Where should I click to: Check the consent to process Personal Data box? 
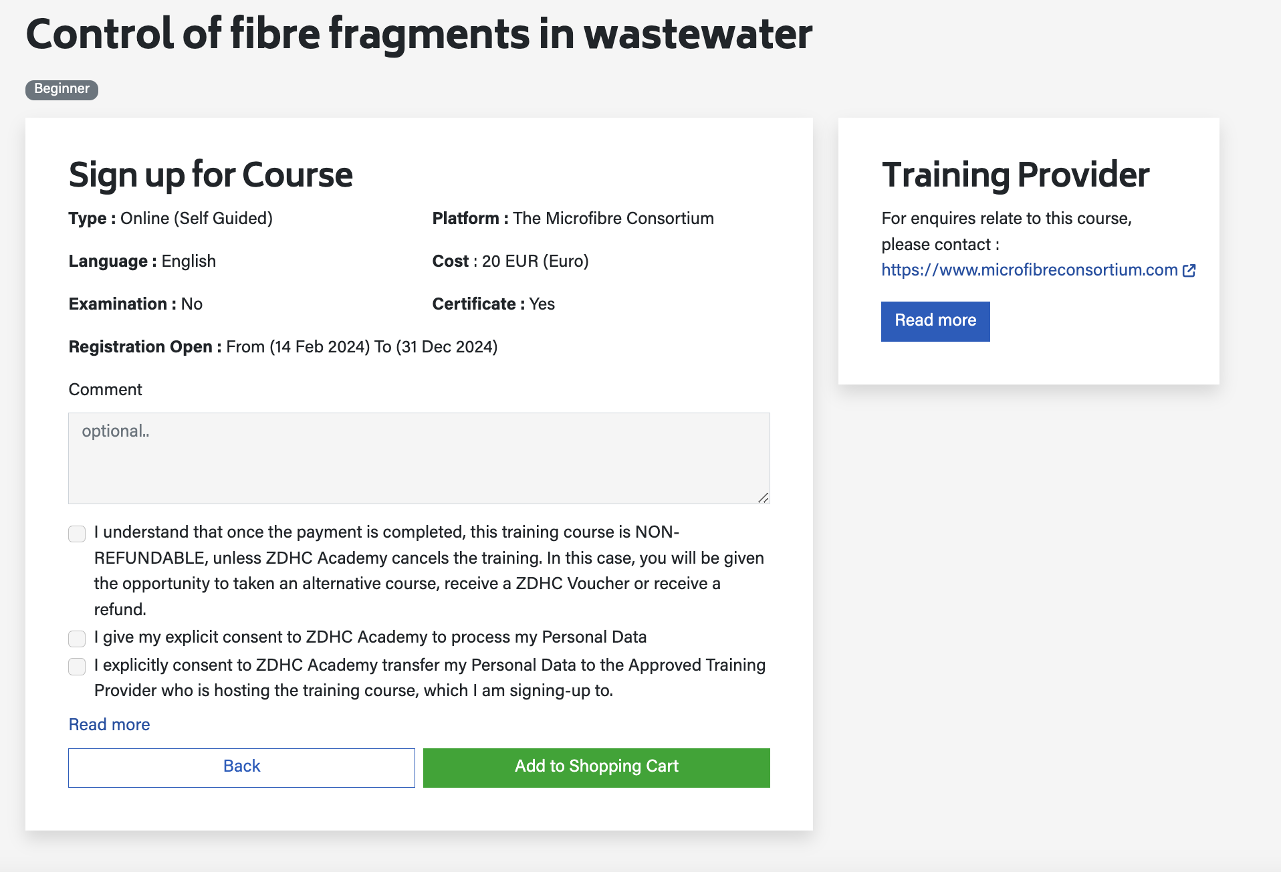click(77, 638)
